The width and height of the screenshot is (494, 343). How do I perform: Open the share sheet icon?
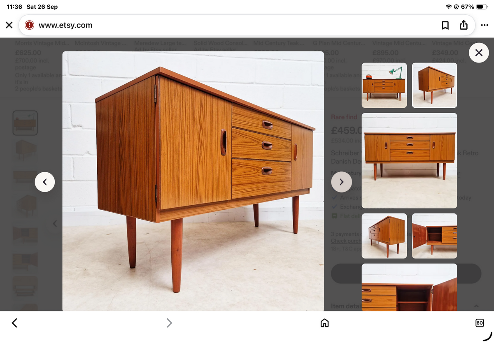464,25
